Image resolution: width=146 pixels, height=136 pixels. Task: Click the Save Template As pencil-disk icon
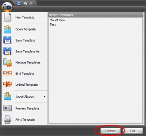pyautogui.click(x=7, y=51)
